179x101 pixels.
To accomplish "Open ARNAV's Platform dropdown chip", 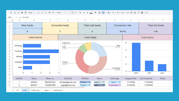I will (x=85, y=82).
